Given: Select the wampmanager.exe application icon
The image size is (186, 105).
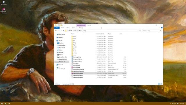Looking at the screenshot, I should 72,73.
